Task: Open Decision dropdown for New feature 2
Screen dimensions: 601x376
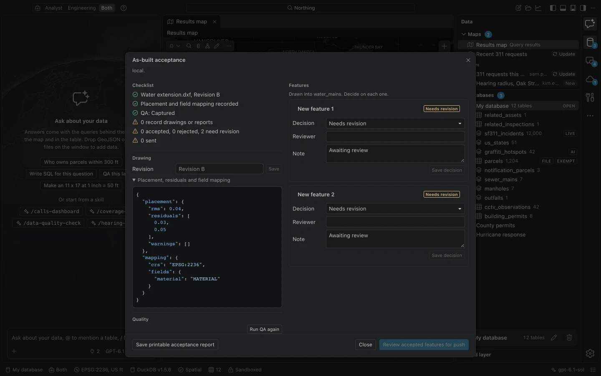Action: point(395,208)
